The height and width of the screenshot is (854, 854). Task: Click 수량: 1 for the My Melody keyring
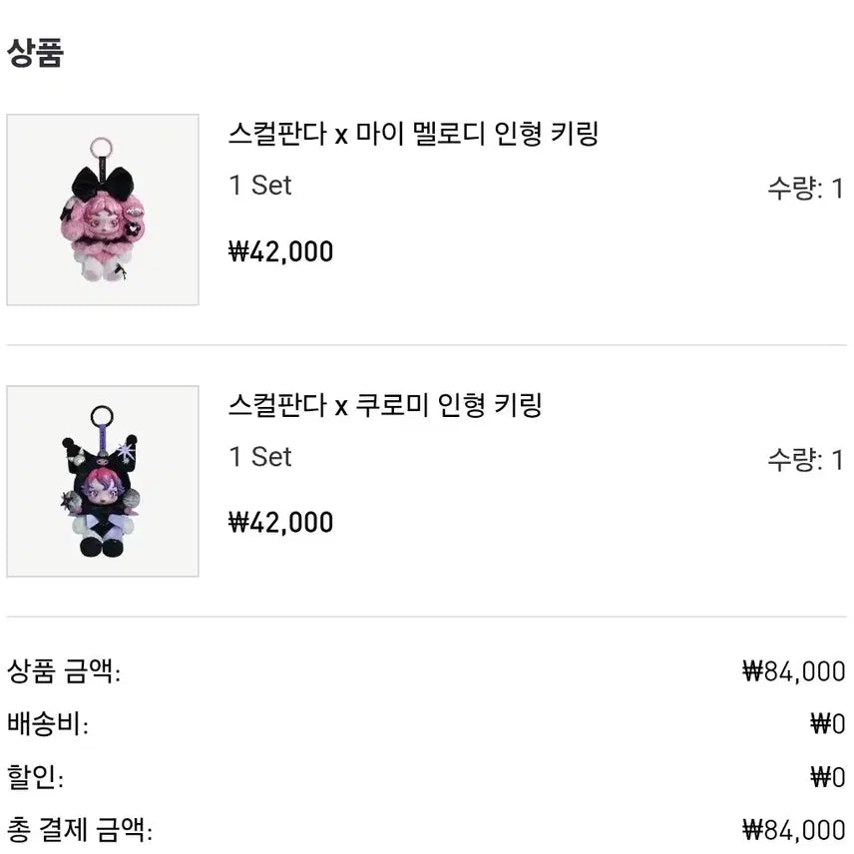pyautogui.click(x=805, y=188)
